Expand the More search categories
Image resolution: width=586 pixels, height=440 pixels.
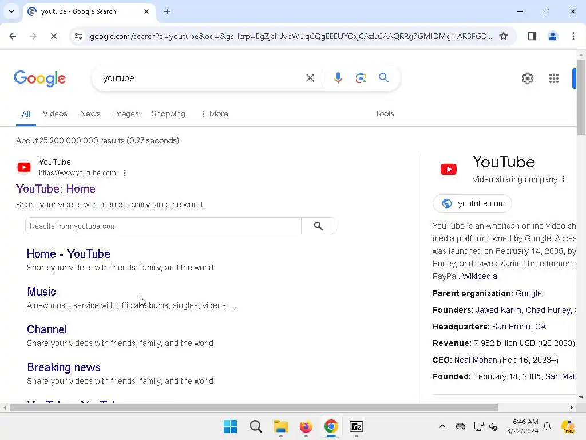point(215,114)
